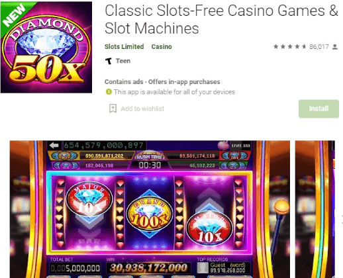Click the back arrow in the slot screenshot
Image resolution: width=343 pixels, height=278 pixels.
54,146
